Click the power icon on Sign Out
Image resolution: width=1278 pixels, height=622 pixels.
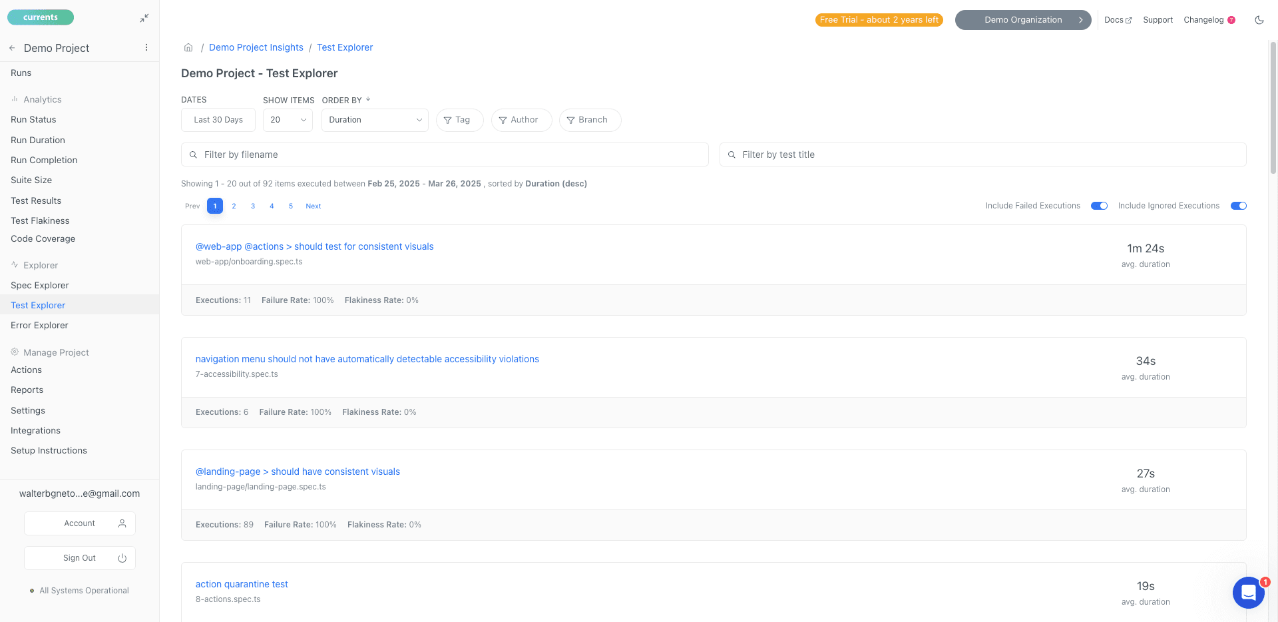[x=122, y=558]
